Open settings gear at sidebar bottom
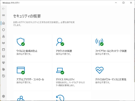The image size is (135, 101). 4,96
